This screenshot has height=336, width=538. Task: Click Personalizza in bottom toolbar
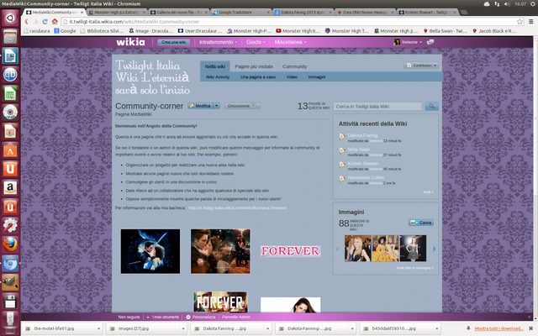(201, 318)
